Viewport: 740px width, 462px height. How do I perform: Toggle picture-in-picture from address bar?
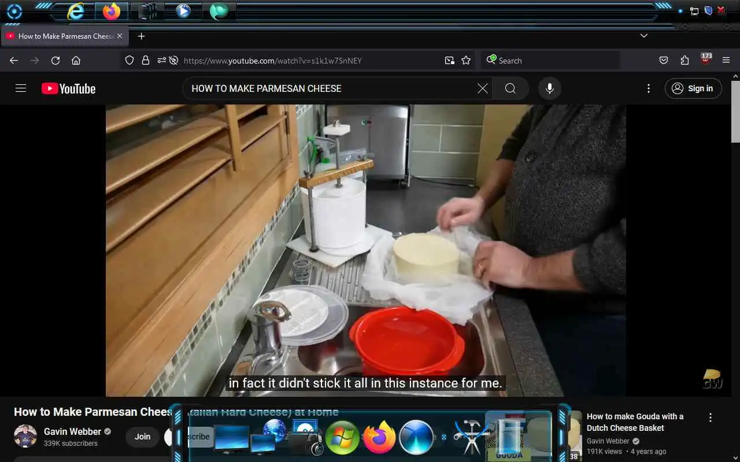(x=450, y=60)
